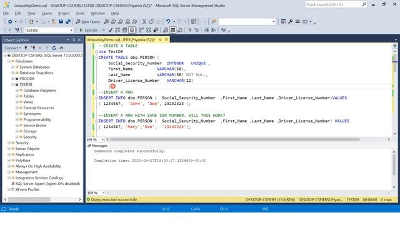Click the Database Engine Query icon

pos(106,22)
